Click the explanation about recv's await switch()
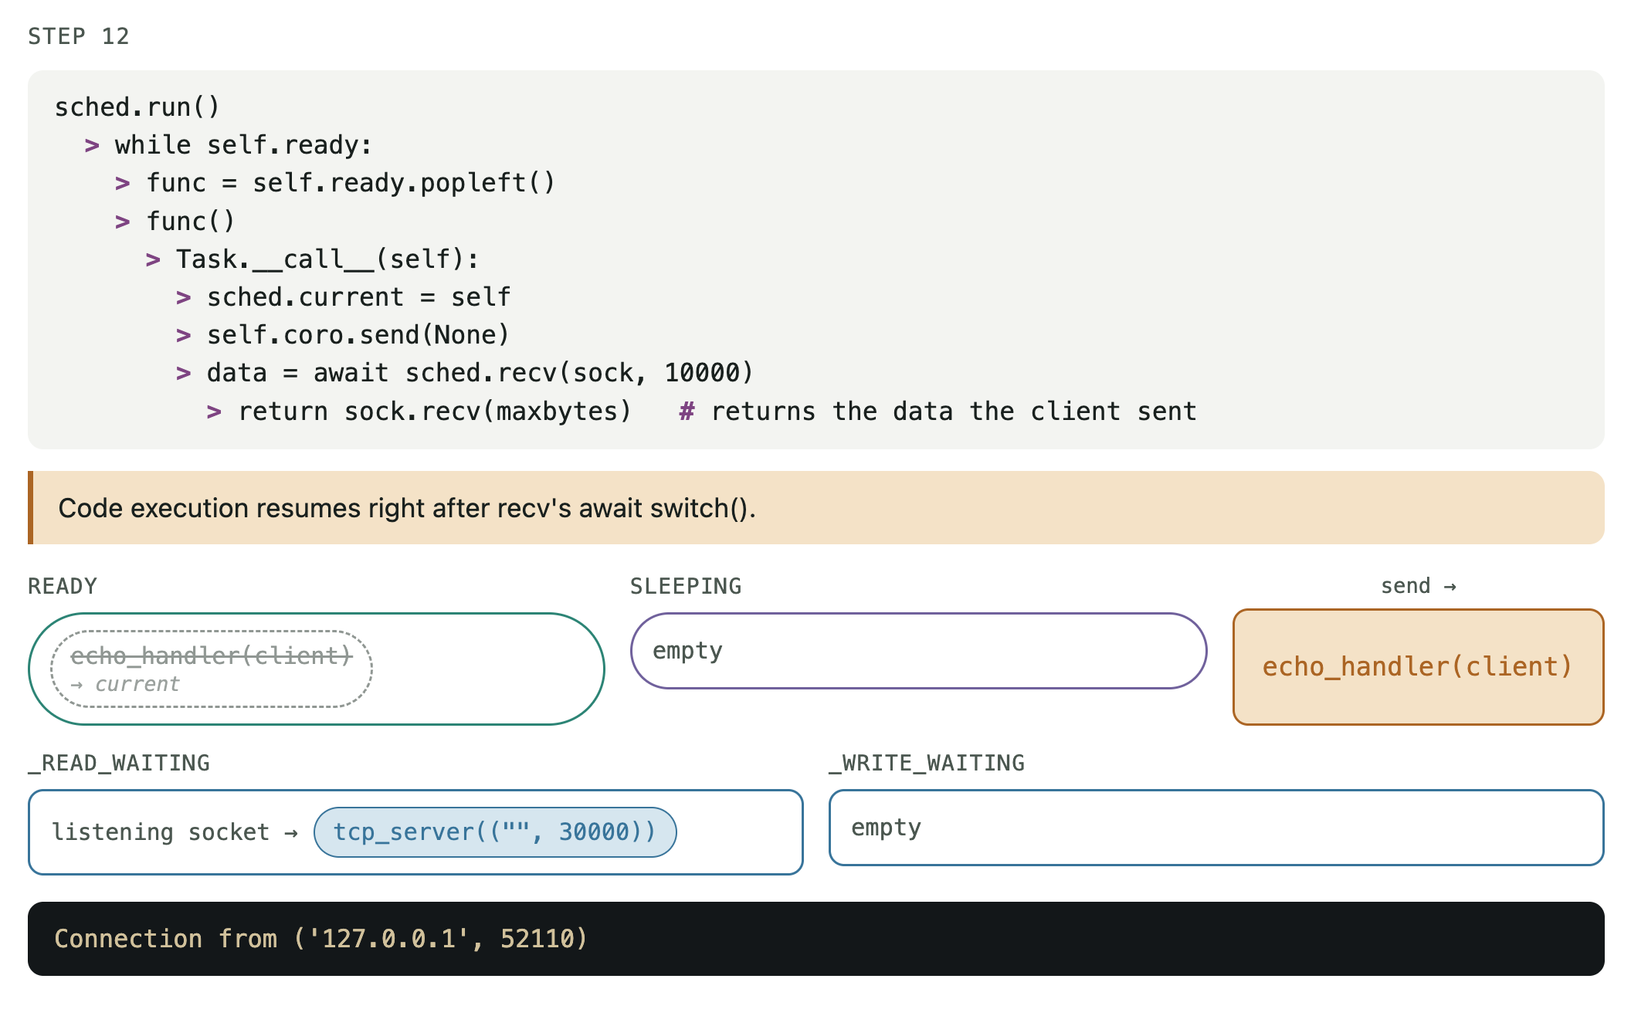The image size is (1631, 1033). click(816, 508)
